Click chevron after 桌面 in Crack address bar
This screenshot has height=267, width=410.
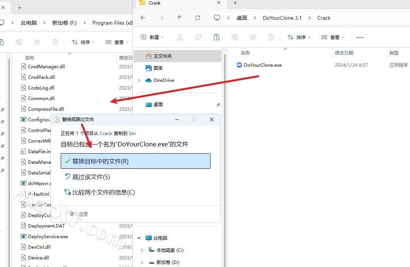[x=255, y=18]
